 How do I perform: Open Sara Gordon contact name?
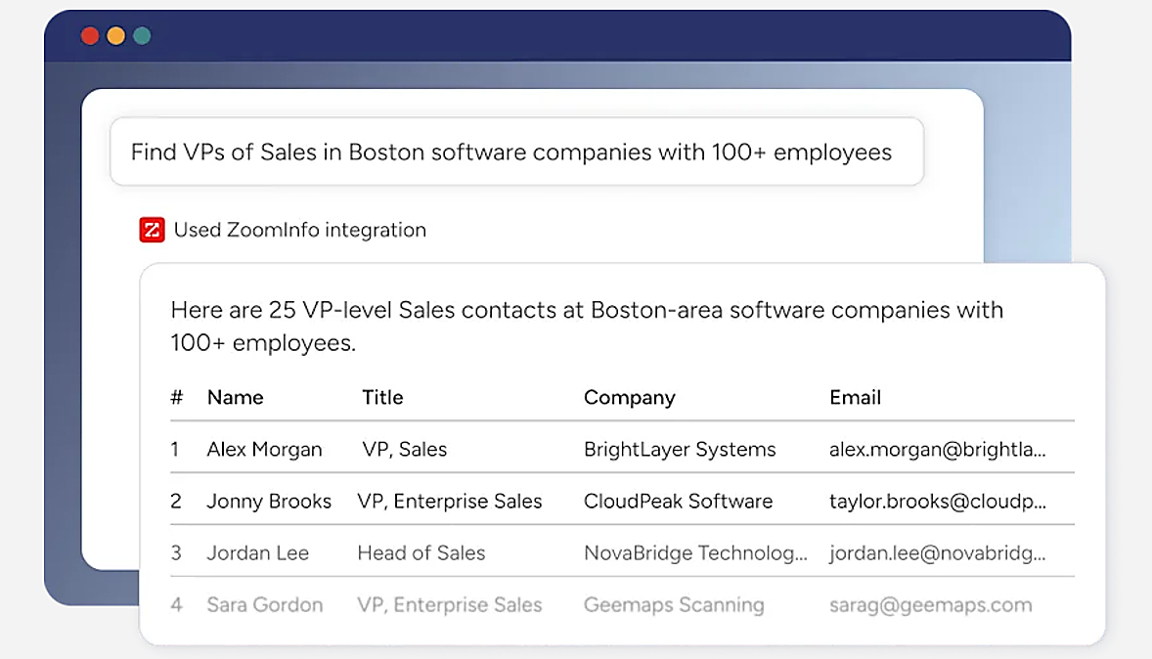tap(264, 604)
